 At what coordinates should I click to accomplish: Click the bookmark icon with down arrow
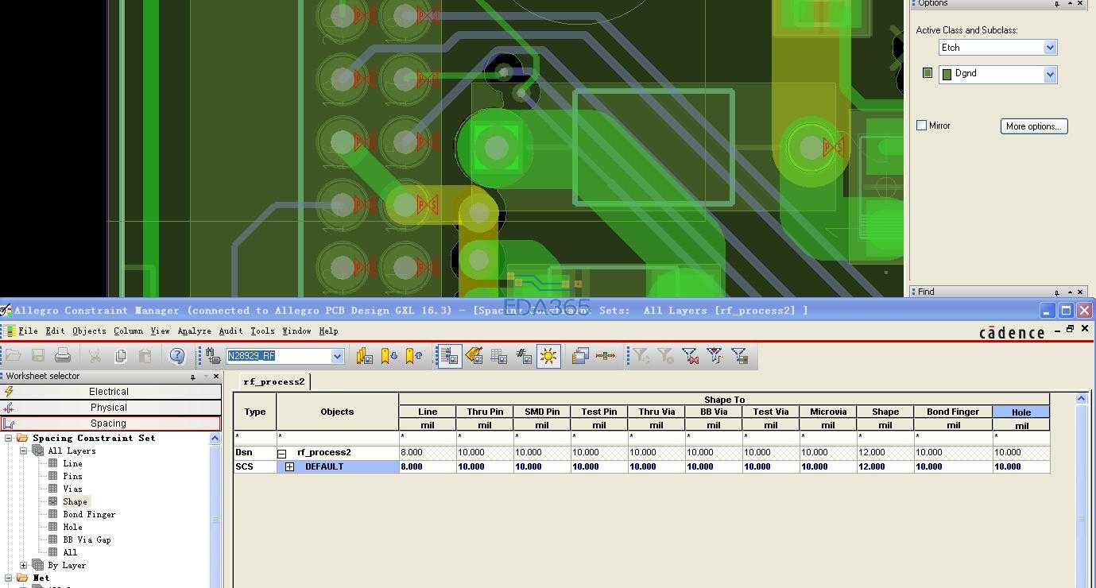pos(389,356)
